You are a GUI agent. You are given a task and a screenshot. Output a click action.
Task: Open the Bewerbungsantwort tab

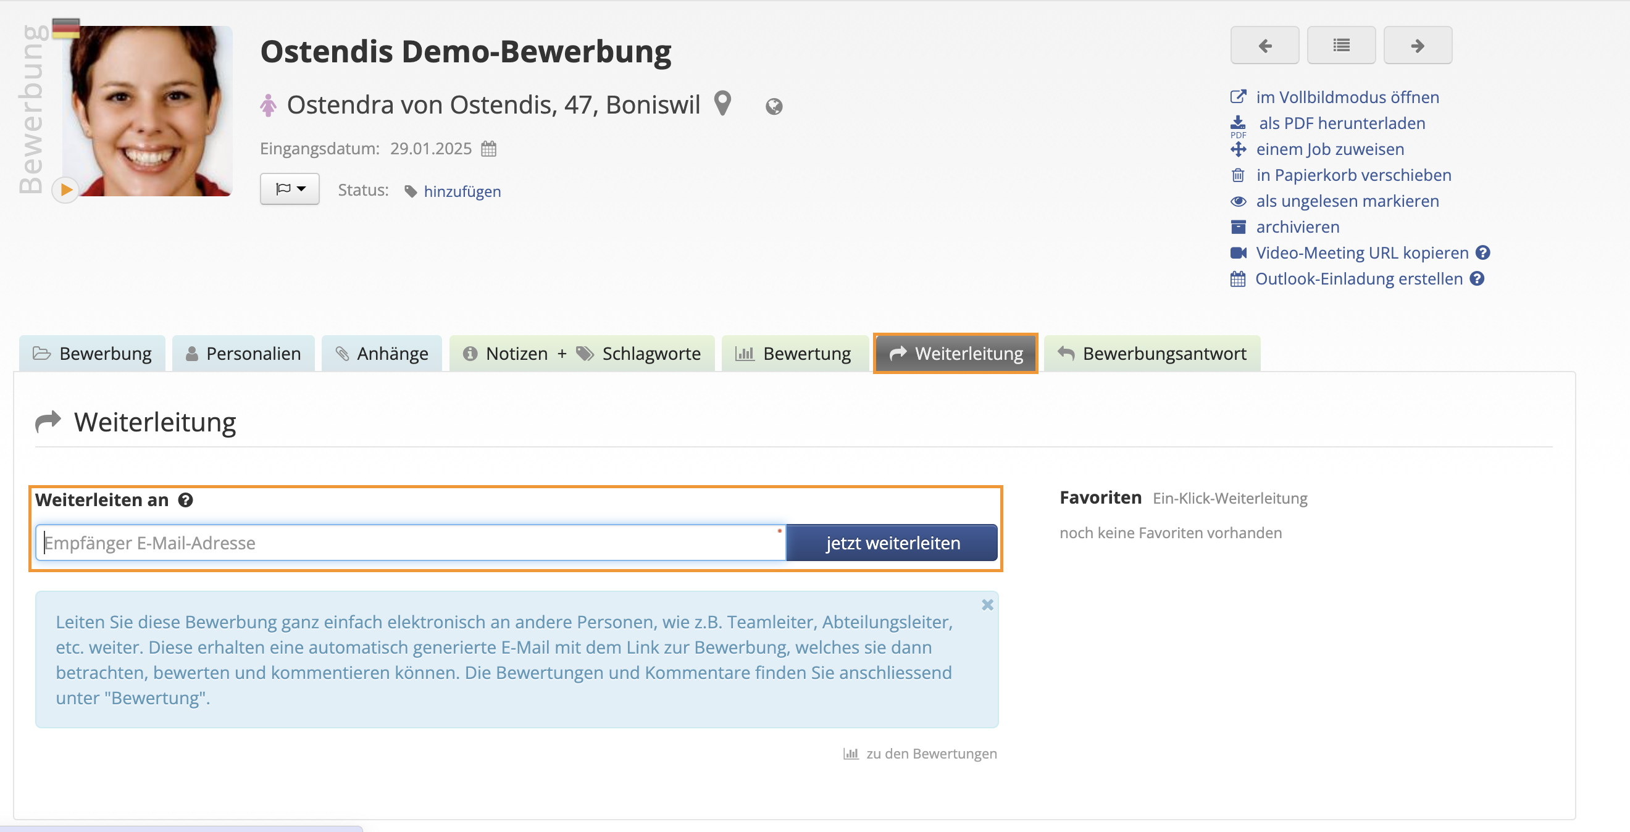click(1151, 353)
